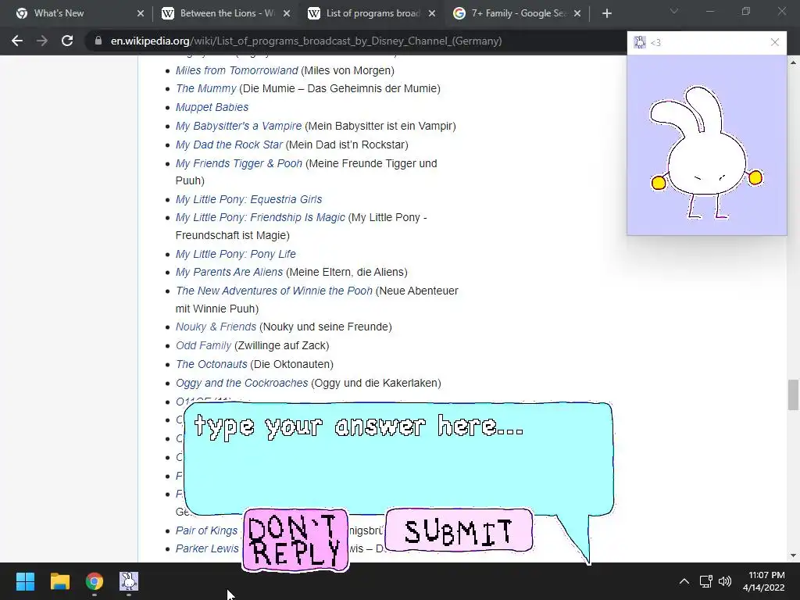Open My Little Pony: Pony Life link
Screen dimensions: 800x600
pyautogui.click(x=235, y=254)
